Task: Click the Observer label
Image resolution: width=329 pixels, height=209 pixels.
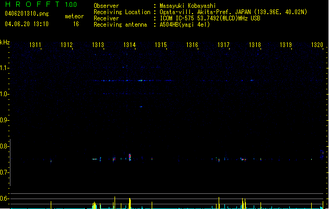Action: click(106, 6)
